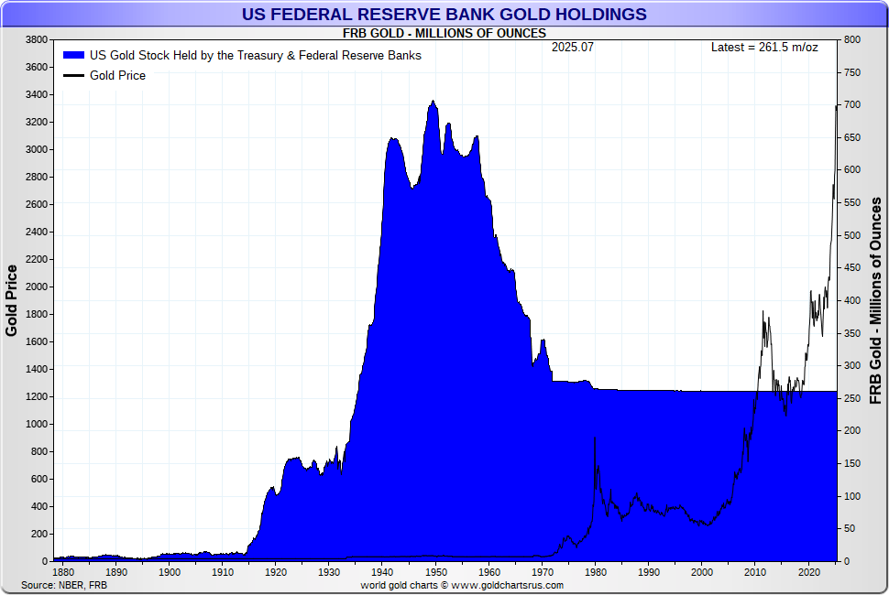Click the '1900' year label
The image size is (889, 595).
[x=169, y=572]
